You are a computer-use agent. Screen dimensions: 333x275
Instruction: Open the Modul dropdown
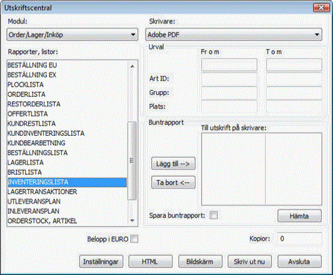tap(72, 34)
